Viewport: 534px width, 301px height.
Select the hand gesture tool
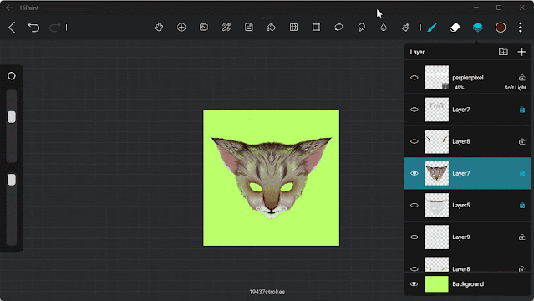click(x=159, y=28)
